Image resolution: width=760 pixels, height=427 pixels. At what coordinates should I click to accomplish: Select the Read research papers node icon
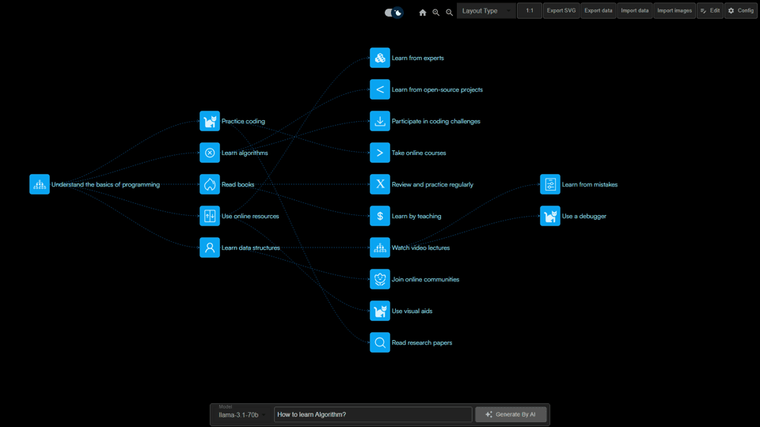point(379,342)
